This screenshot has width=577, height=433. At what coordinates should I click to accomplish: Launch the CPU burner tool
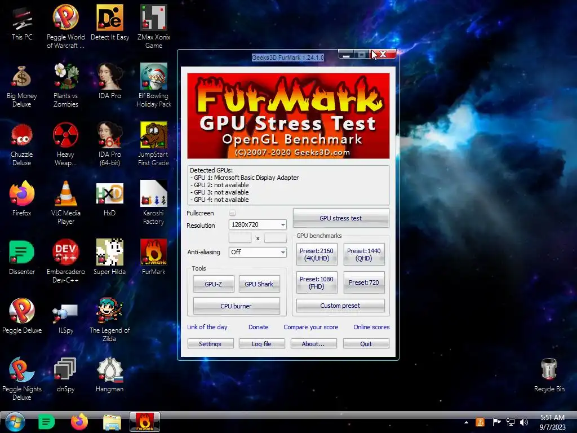click(236, 306)
